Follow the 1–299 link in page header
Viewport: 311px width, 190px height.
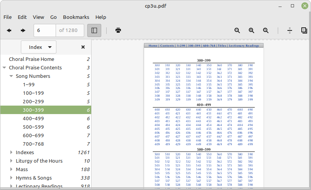pyautogui.click(x=181, y=46)
